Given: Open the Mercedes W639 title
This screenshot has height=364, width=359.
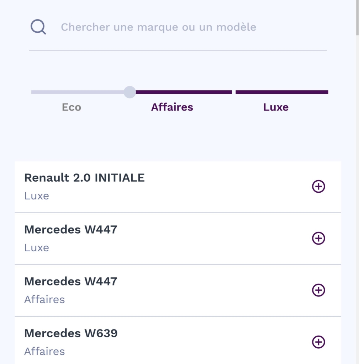Looking at the screenshot, I should point(71,333).
